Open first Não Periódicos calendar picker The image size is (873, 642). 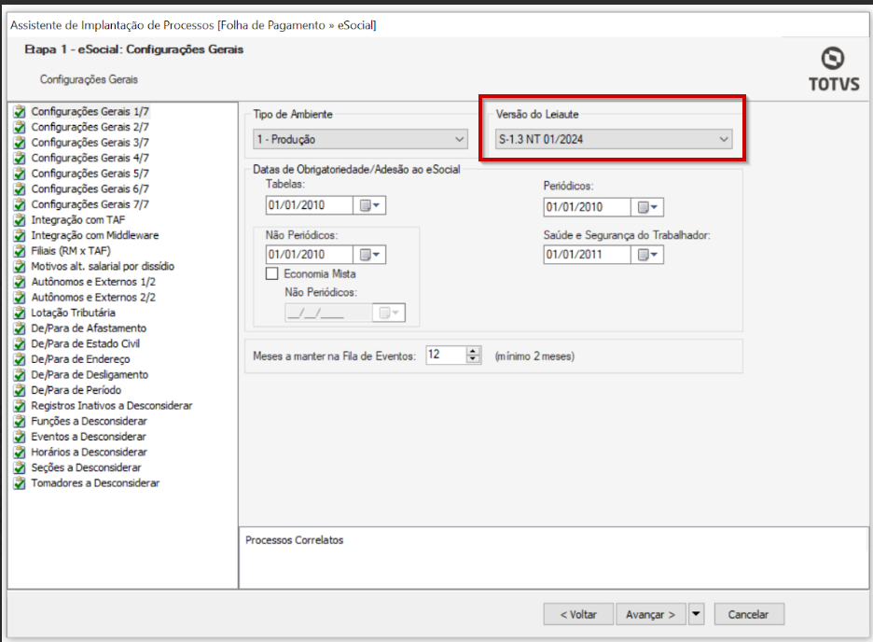369,255
